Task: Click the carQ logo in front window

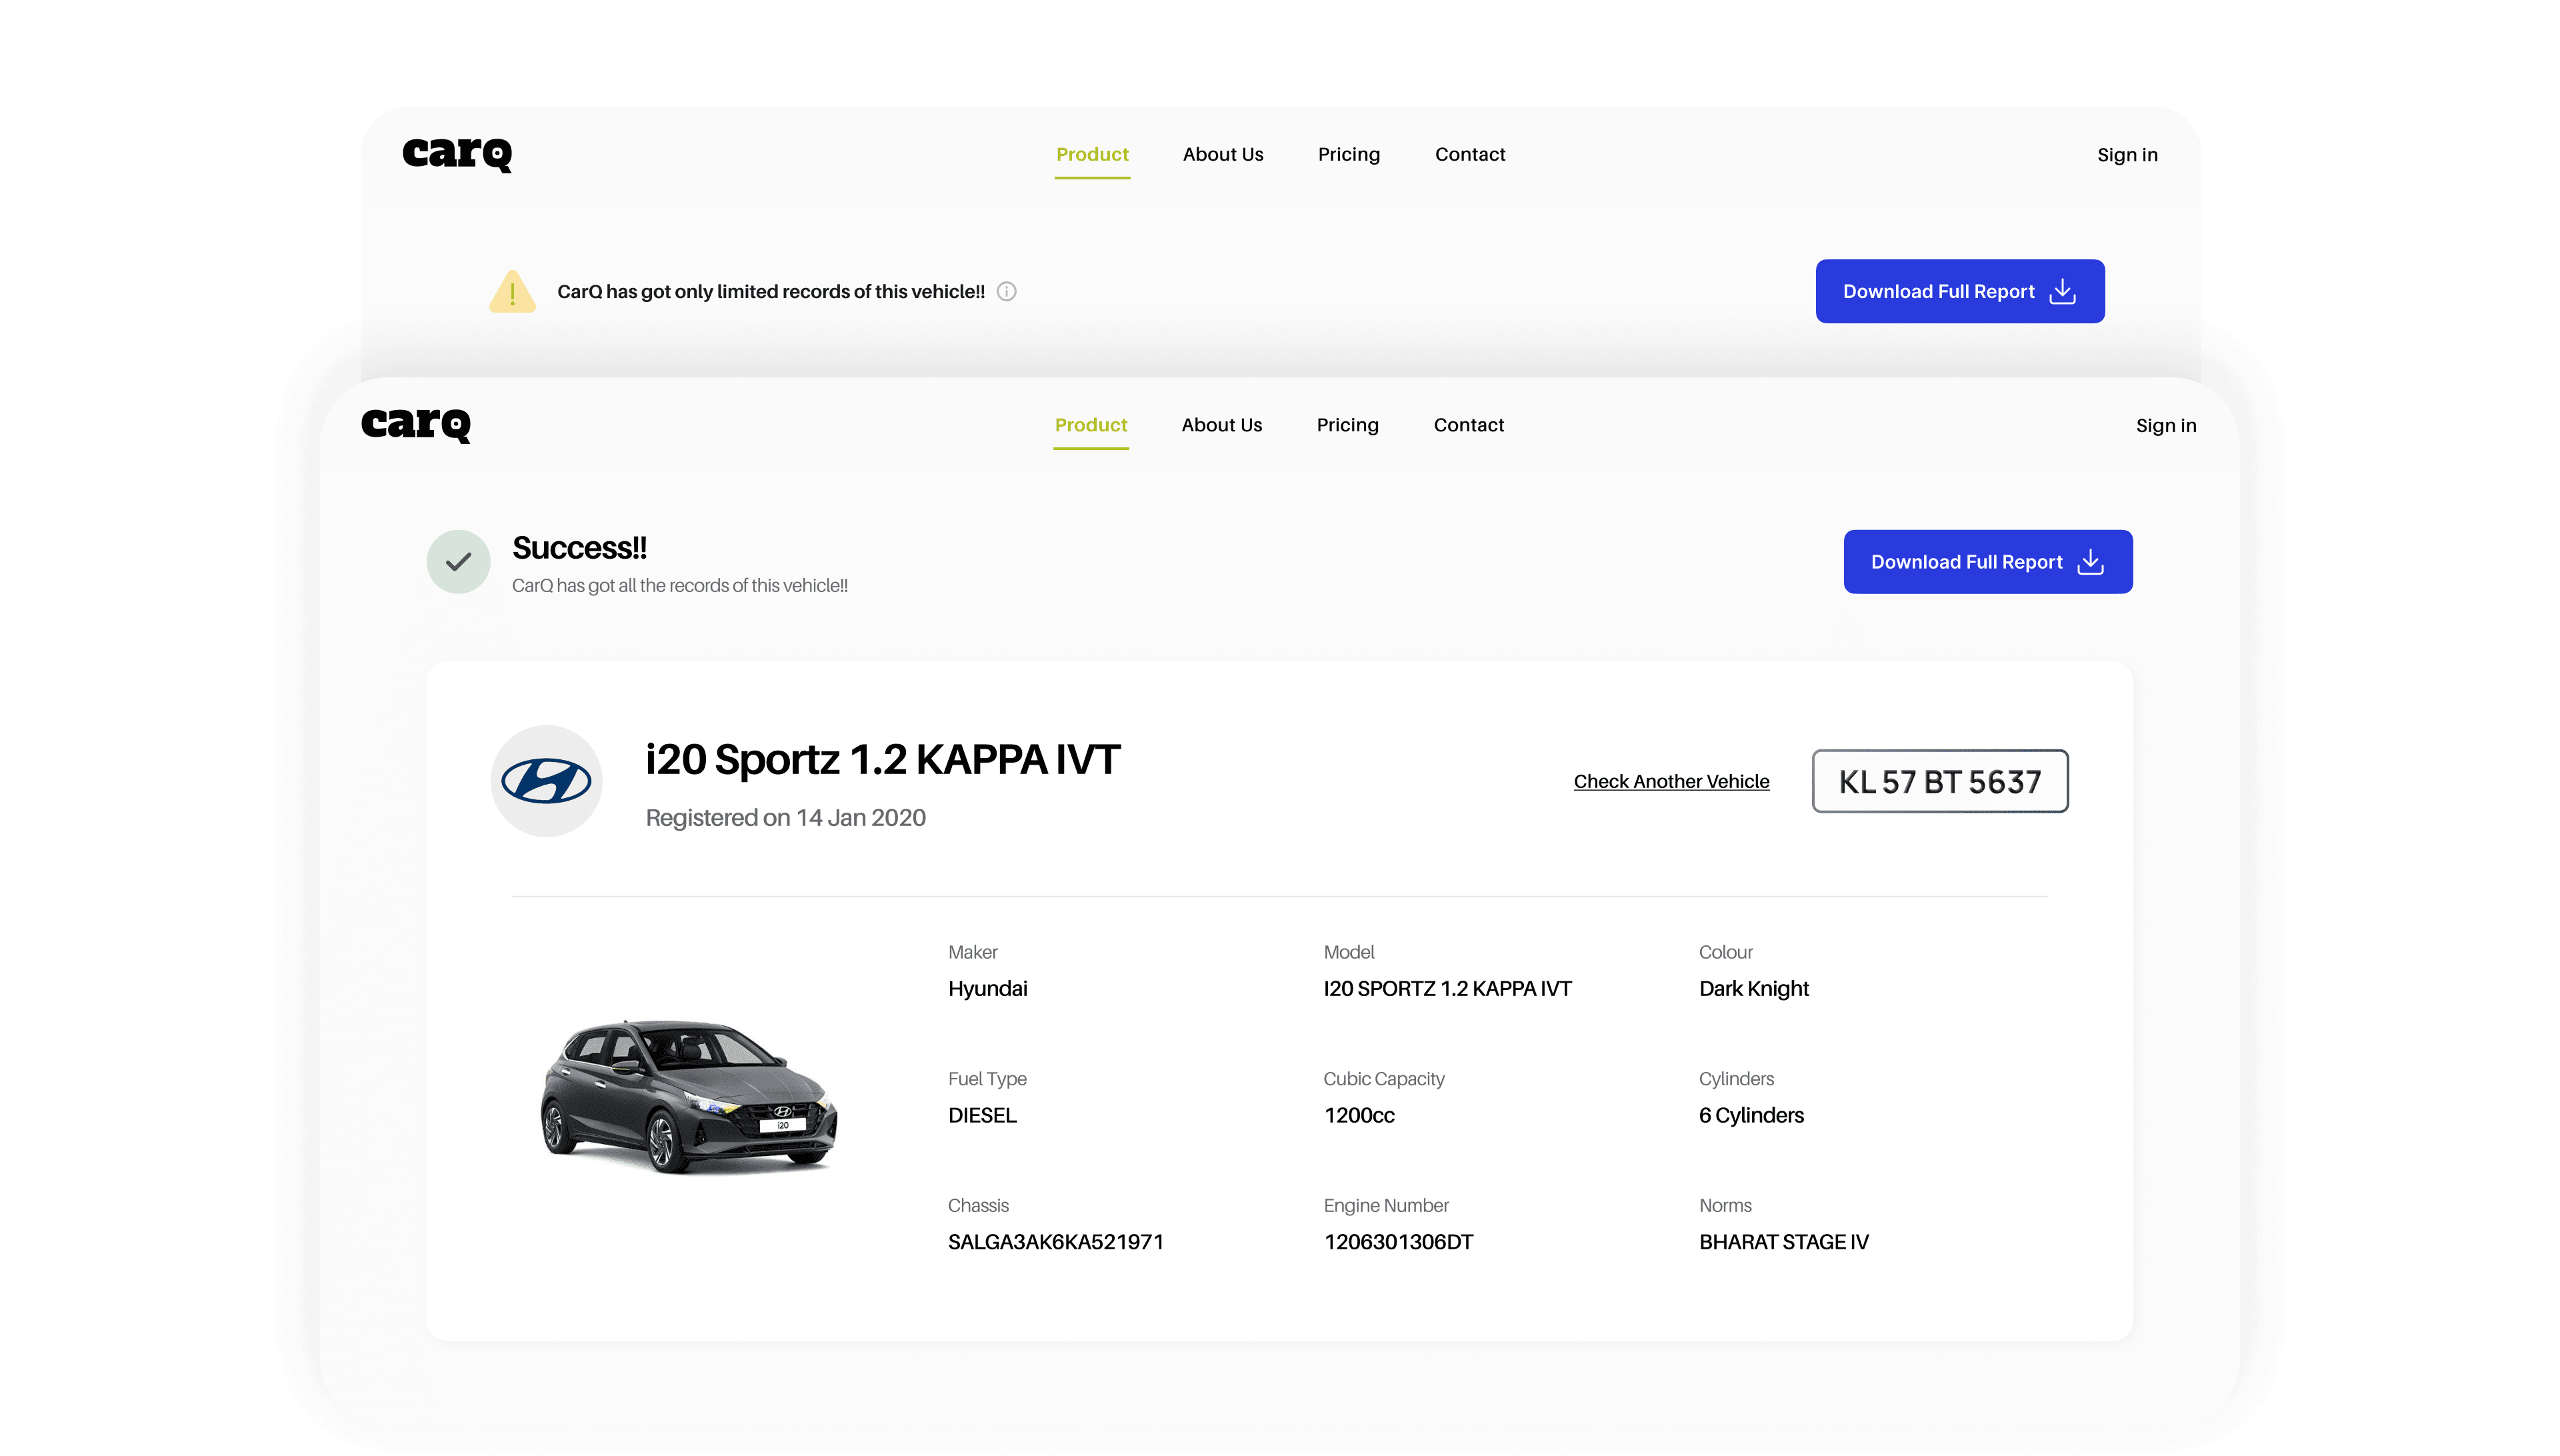Action: [x=416, y=424]
